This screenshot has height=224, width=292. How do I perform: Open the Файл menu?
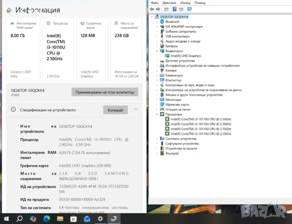(x=154, y=3)
